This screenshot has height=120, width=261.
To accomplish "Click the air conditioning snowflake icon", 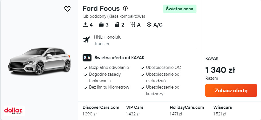I will coord(149,25).
